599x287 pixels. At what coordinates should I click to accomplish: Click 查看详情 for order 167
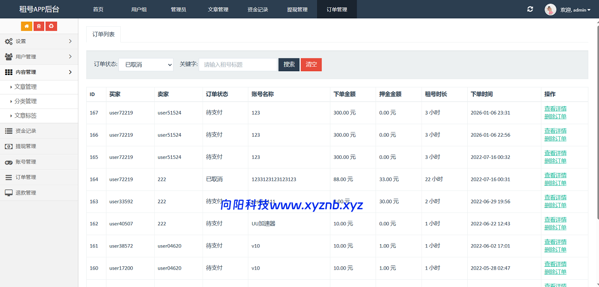tap(555, 109)
